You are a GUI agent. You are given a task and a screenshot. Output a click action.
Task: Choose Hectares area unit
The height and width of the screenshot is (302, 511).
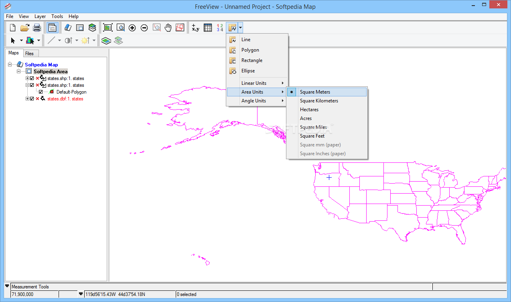tap(327, 110)
